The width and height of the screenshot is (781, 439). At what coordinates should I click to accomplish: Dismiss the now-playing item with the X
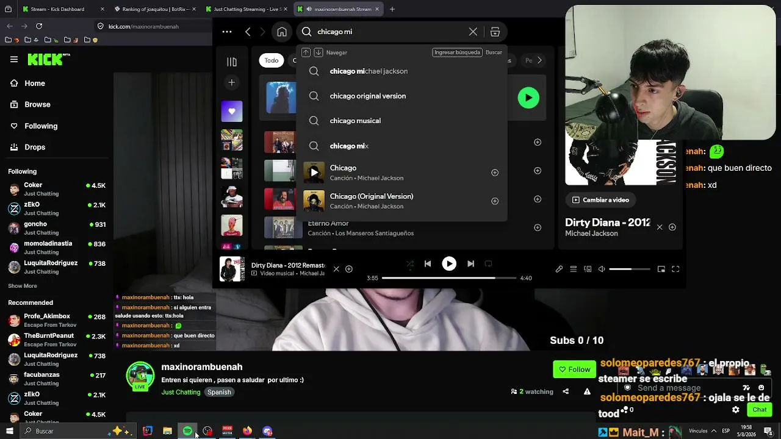click(336, 269)
